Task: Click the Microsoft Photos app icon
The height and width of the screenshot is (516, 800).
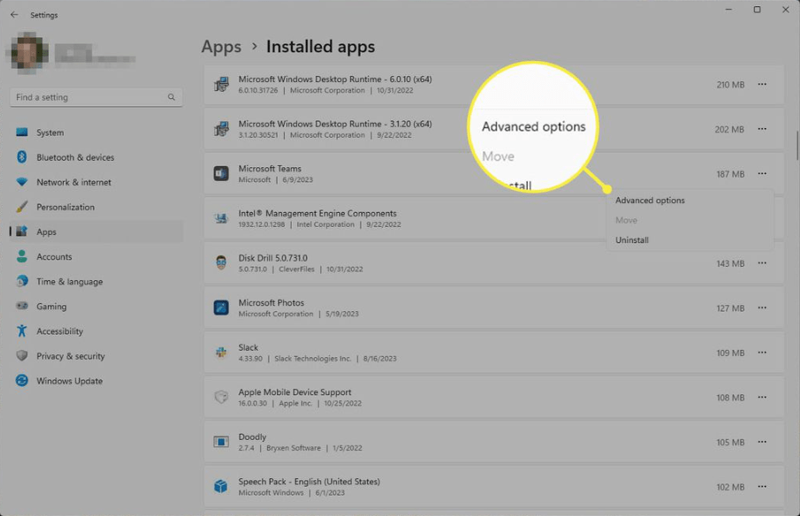Action: (221, 308)
